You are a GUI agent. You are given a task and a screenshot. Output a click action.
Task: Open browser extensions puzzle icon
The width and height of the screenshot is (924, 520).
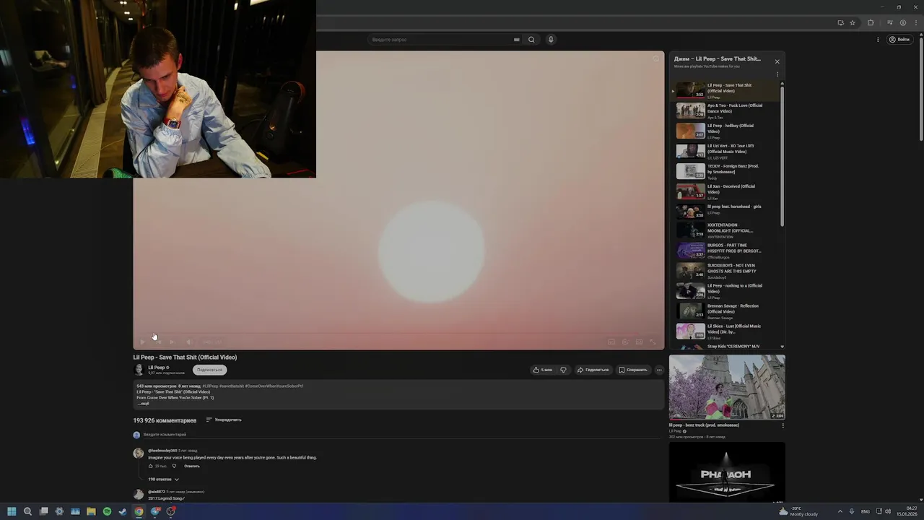[871, 22]
